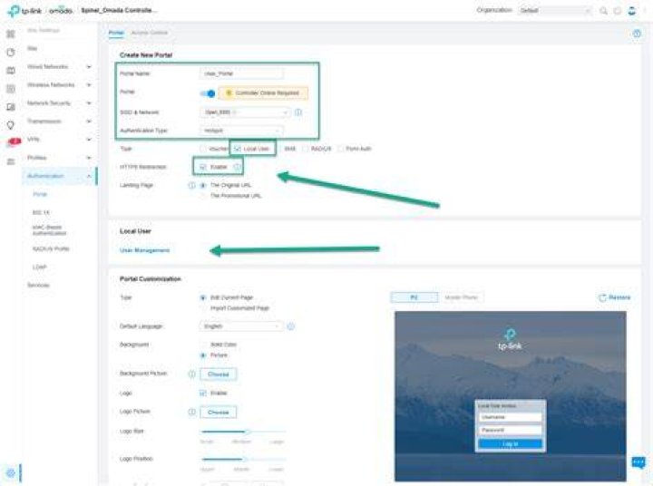Select The Promotional URL radio option
This screenshot has height=486, width=653.
tap(203, 196)
